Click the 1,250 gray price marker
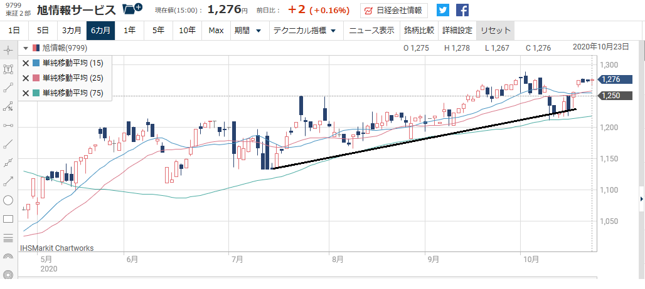This screenshot has height=289, width=645. pos(614,96)
